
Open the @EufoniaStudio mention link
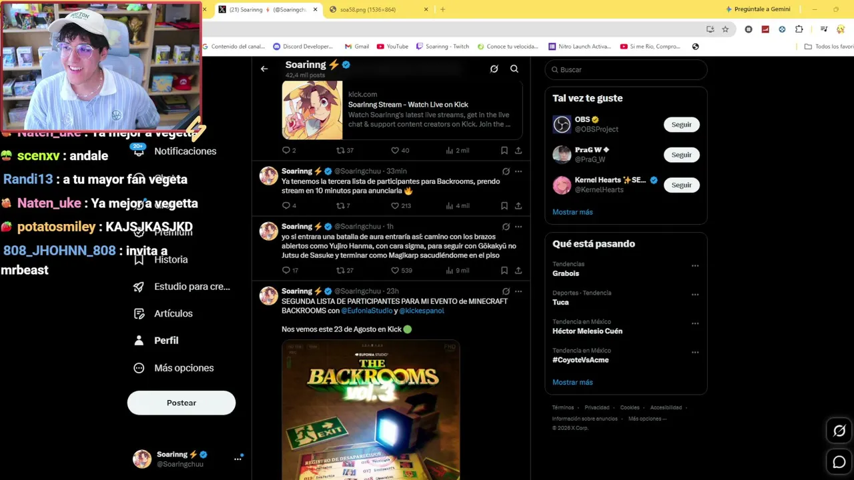point(367,311)
